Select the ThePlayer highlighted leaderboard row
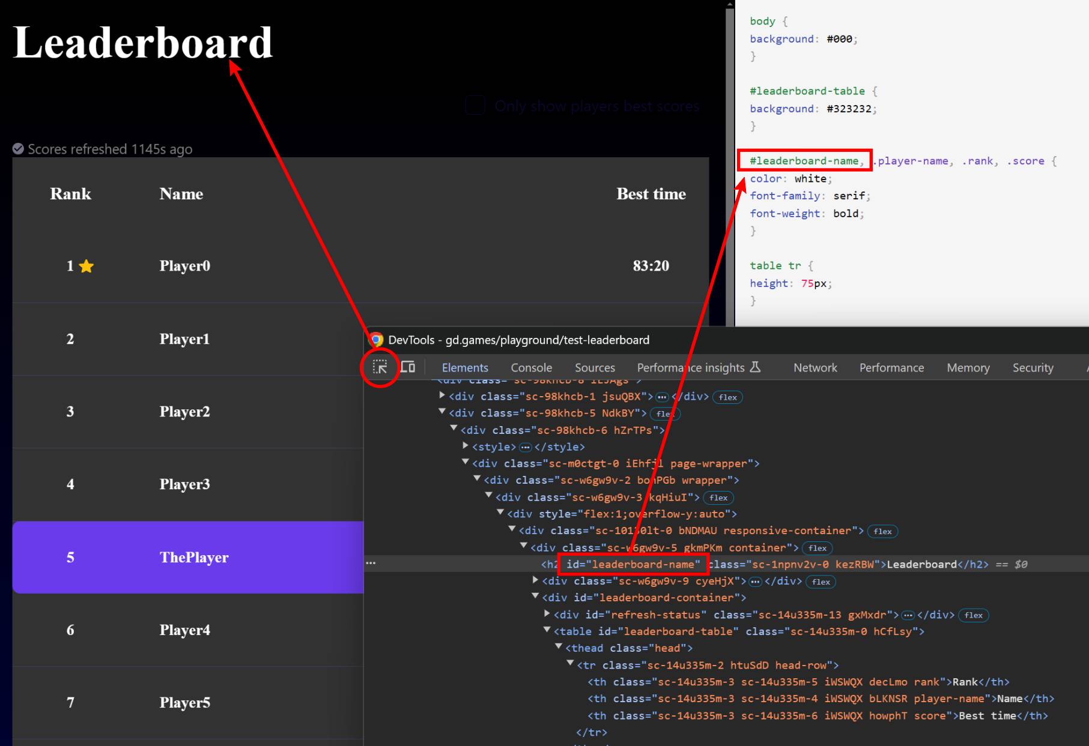The height and width of the screenshot is (746, 1089). pos(188,557)
